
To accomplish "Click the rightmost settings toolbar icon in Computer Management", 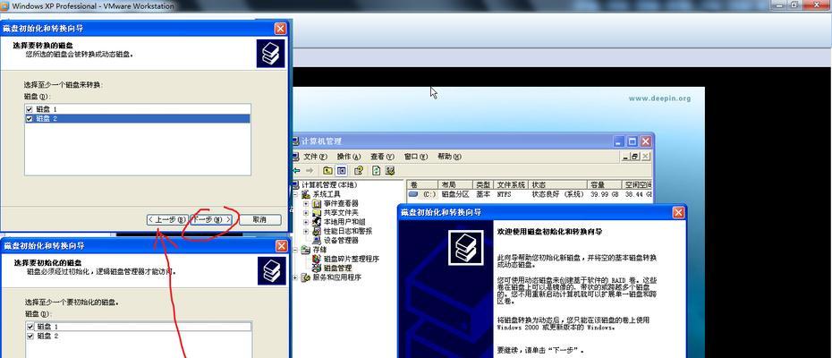I will tap(390, 171).
